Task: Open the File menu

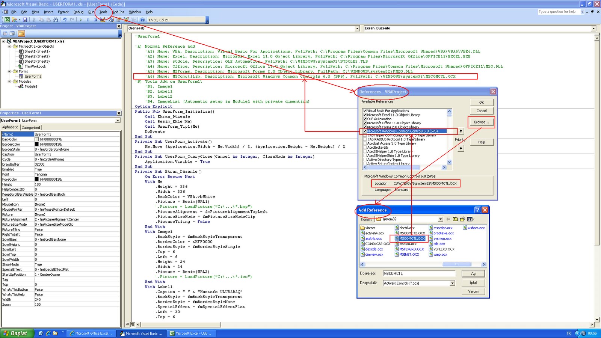Action: pyautogui.click(x=14, y=12)
